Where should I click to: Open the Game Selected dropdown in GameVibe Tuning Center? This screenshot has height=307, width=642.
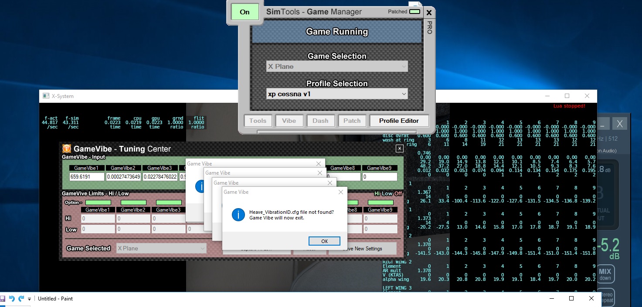point(161,248)
